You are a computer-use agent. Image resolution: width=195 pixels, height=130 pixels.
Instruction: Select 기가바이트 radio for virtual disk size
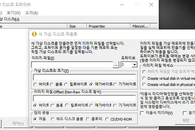point(115,84)
